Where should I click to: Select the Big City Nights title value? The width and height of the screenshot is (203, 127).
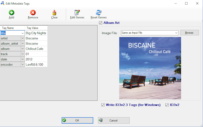(36, 33)
